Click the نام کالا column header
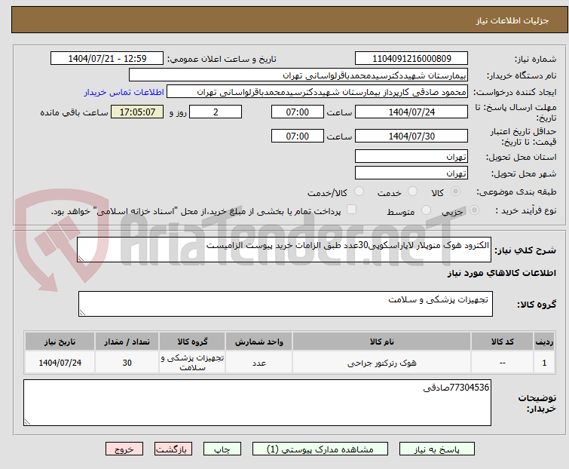This screenshot has width=569, height=469. [x=382, y=342]
